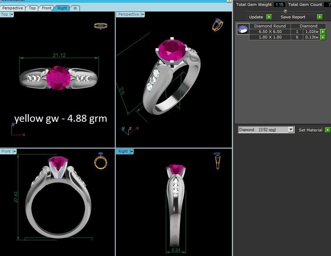Switch to the Top viewport tab

click(32, 8)
